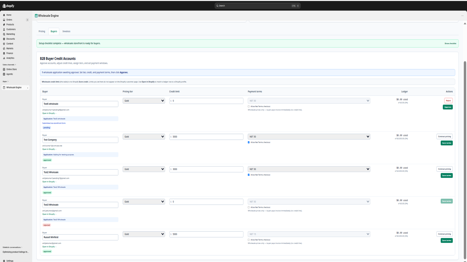Open the Markets globe icon
Image resolution: width=467 pixels, height=262 pixels.
4,49
